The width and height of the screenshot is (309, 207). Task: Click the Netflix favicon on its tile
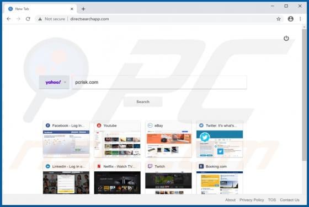[99, 166]
